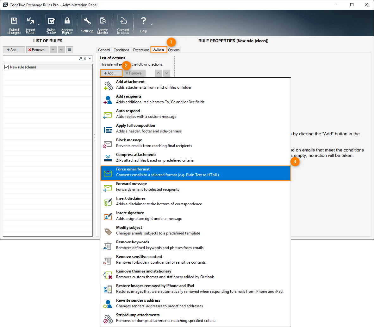374x327 pixels.
Task: Choose Remove sensitive content action
Action: [x=195, y=260]
